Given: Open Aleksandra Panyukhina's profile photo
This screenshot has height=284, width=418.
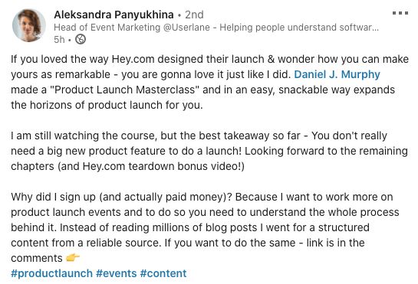Looking at the screenshot, I should tap(29, 25).
